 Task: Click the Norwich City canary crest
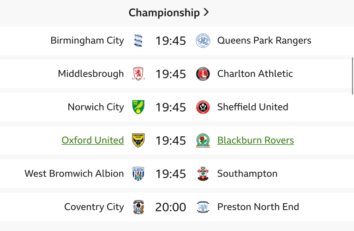[138, 107]
